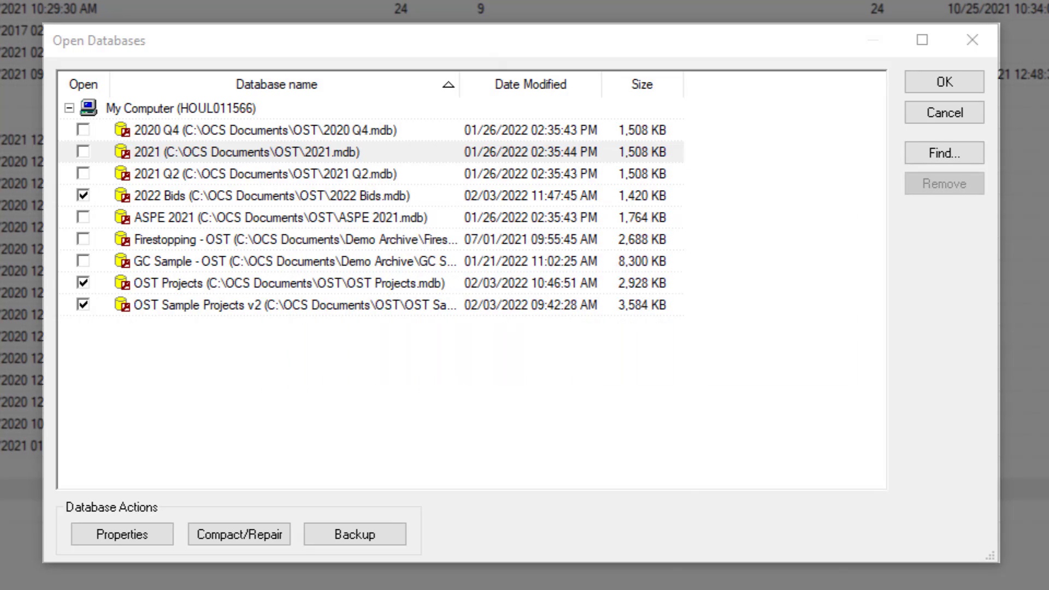The height and width of the screenshot is (590, 1049).
Task: Click the My Computer icon
Action: point(89,108)
